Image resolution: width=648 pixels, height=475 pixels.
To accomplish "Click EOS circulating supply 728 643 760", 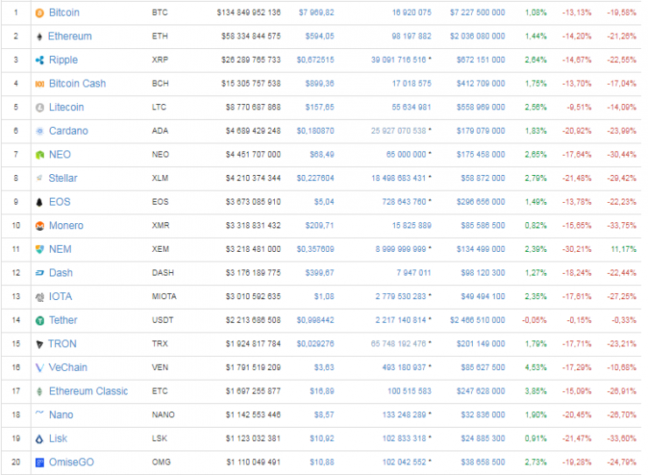I will pyautogui.click(x=404, y=202).
